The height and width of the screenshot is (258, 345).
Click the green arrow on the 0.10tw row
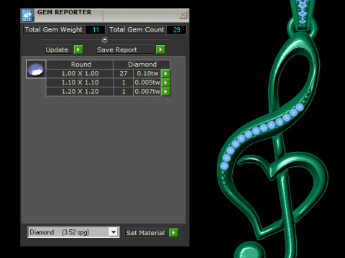[x=165, y=73]
